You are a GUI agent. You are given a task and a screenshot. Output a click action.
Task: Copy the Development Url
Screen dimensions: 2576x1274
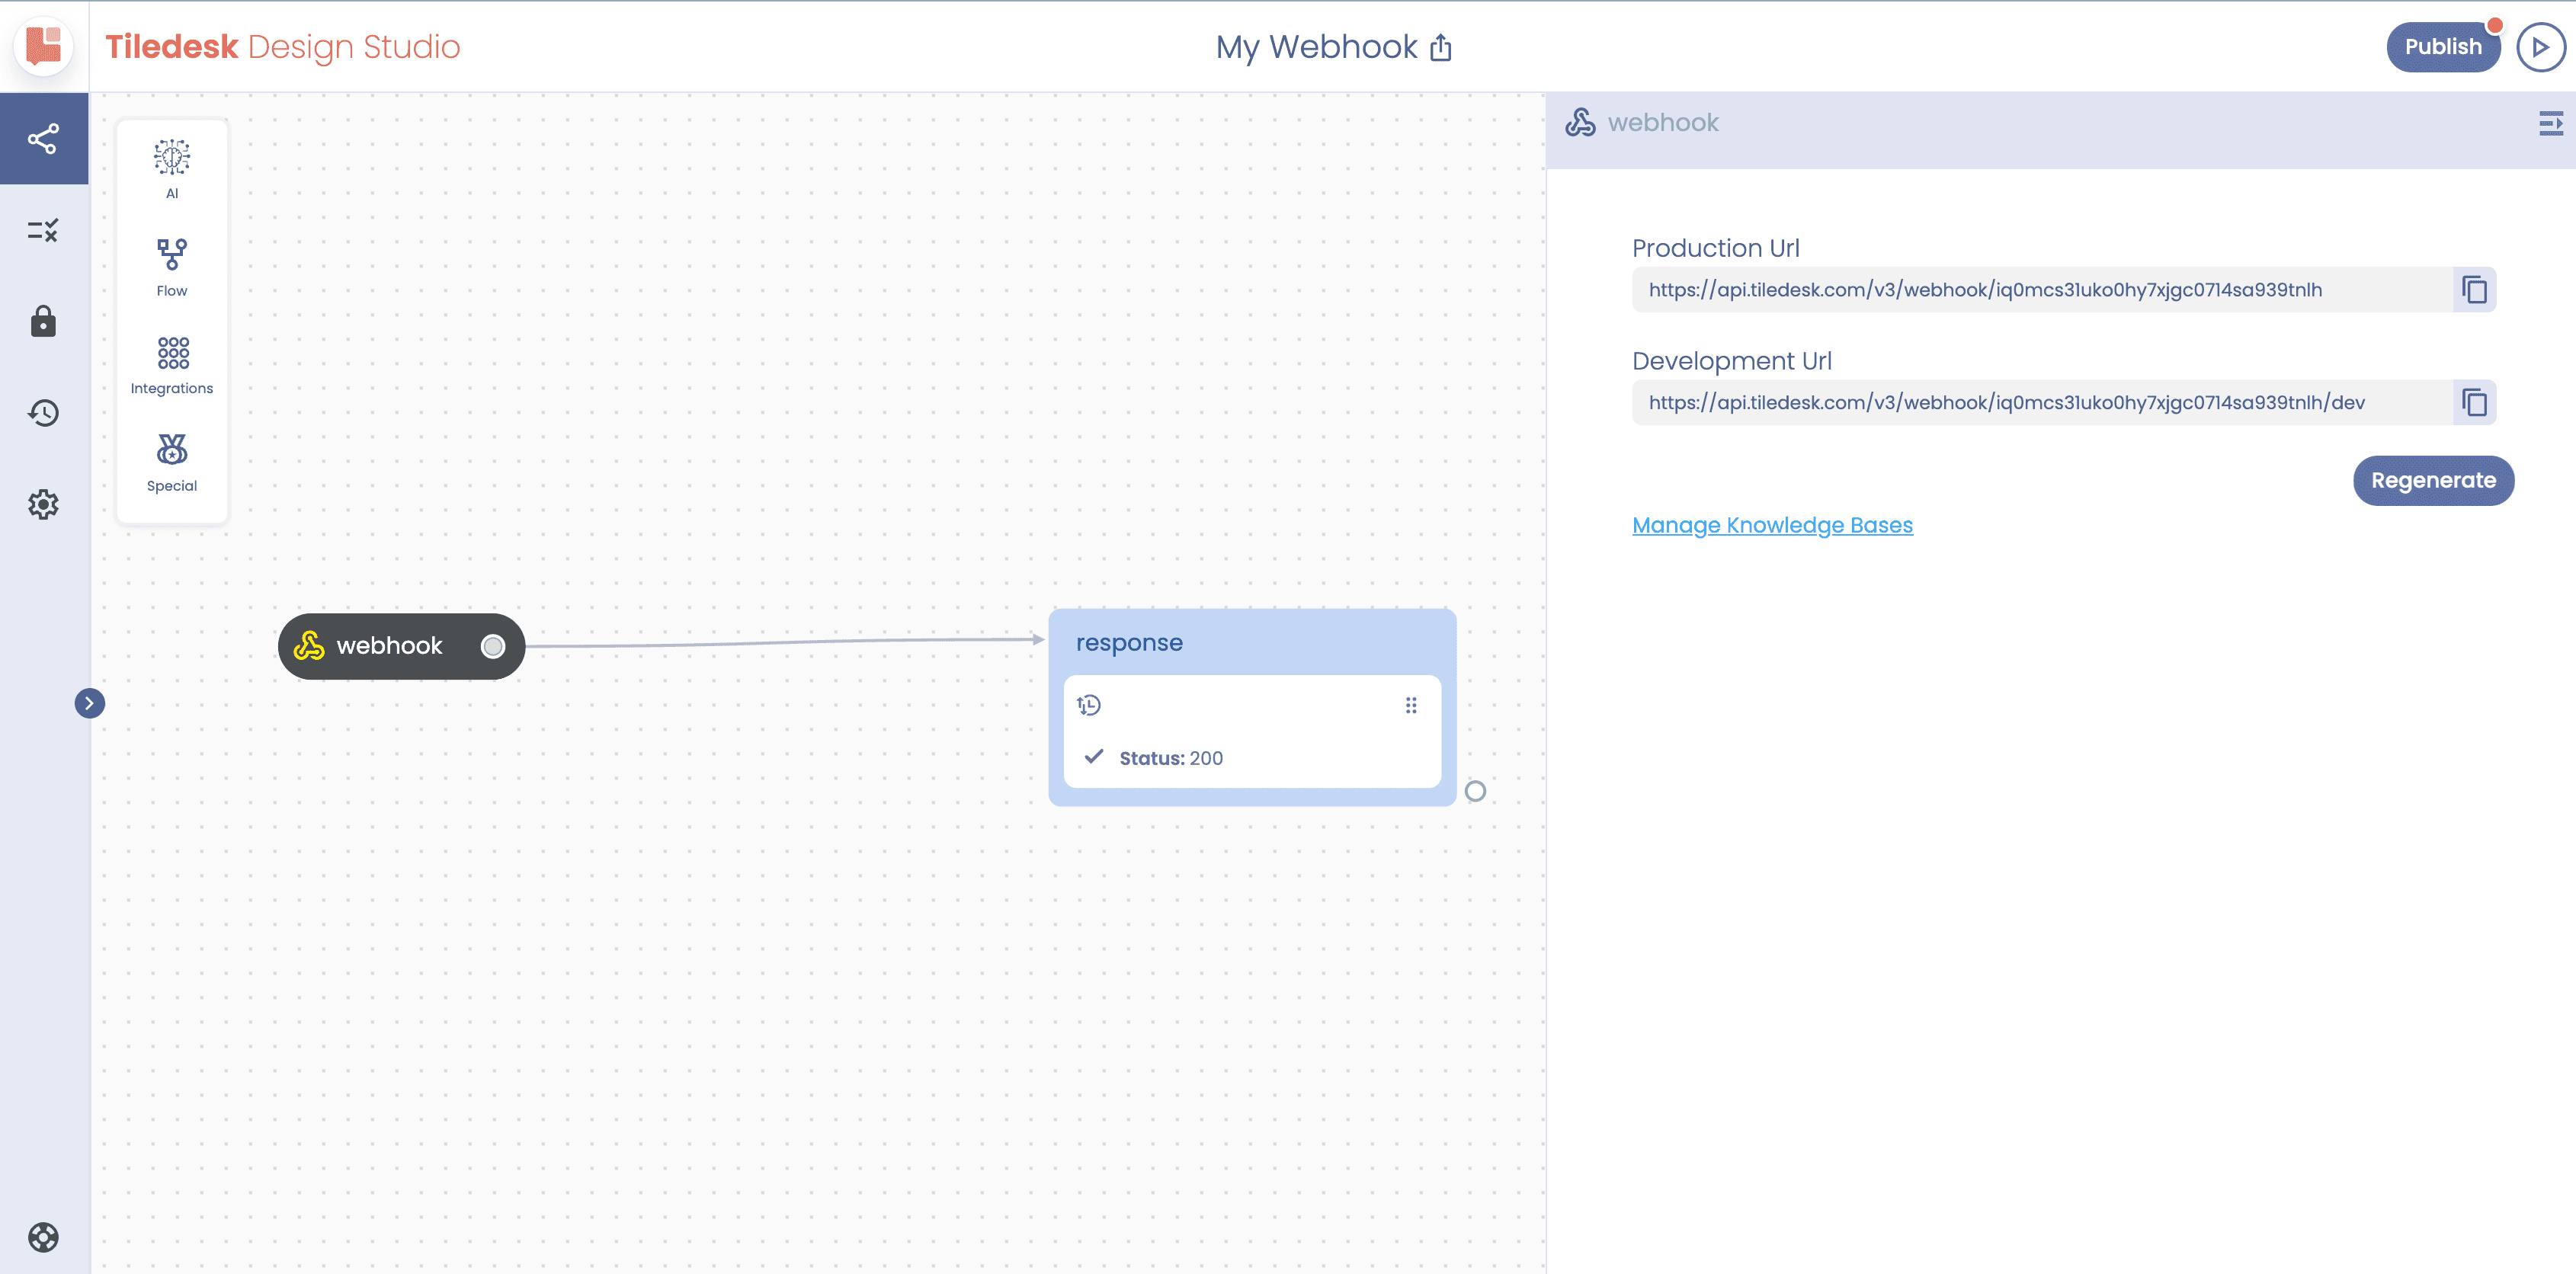tap(2474, 403)
